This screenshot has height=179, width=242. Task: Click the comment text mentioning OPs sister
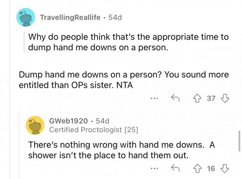(124, 79)
